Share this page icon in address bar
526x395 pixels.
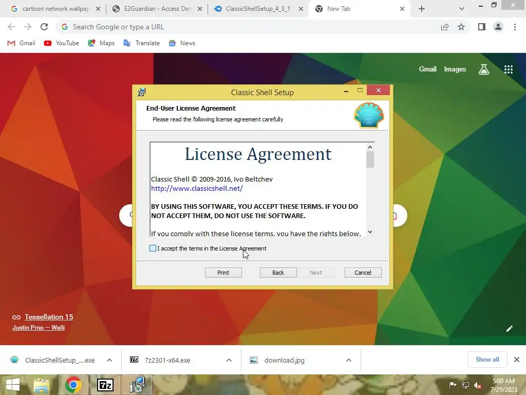445,27
